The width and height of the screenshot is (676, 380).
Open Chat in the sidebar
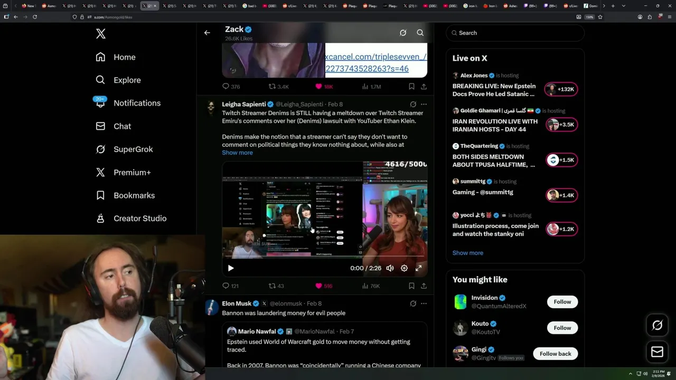pos(113,126)
